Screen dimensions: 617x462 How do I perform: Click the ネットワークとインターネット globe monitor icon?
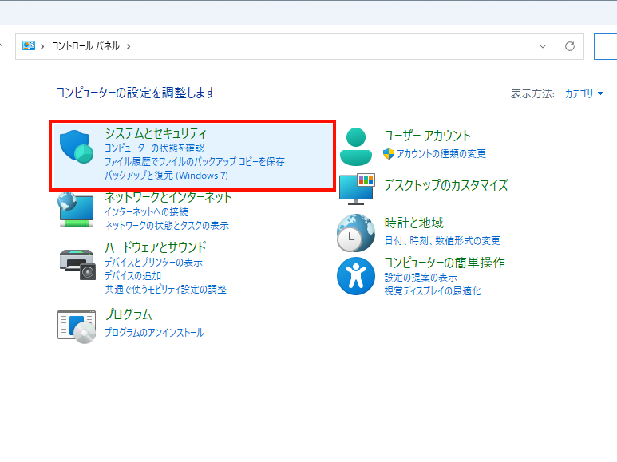pos(76,209)
